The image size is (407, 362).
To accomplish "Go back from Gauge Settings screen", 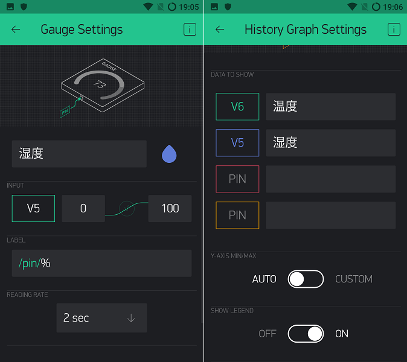I will tap(16, 30).
